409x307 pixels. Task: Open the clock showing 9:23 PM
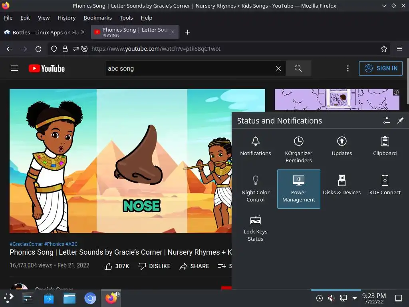tap(374, 298)
